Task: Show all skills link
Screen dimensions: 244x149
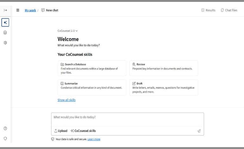Action: point(67,100)
